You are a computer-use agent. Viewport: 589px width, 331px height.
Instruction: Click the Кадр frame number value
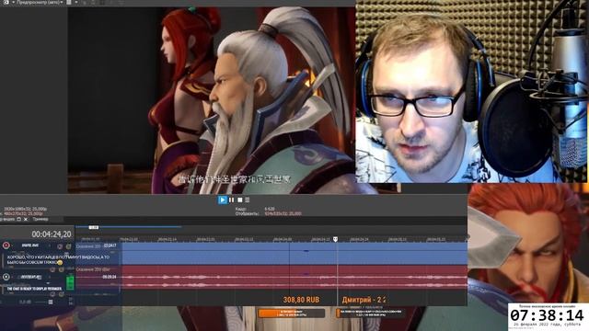270,209
